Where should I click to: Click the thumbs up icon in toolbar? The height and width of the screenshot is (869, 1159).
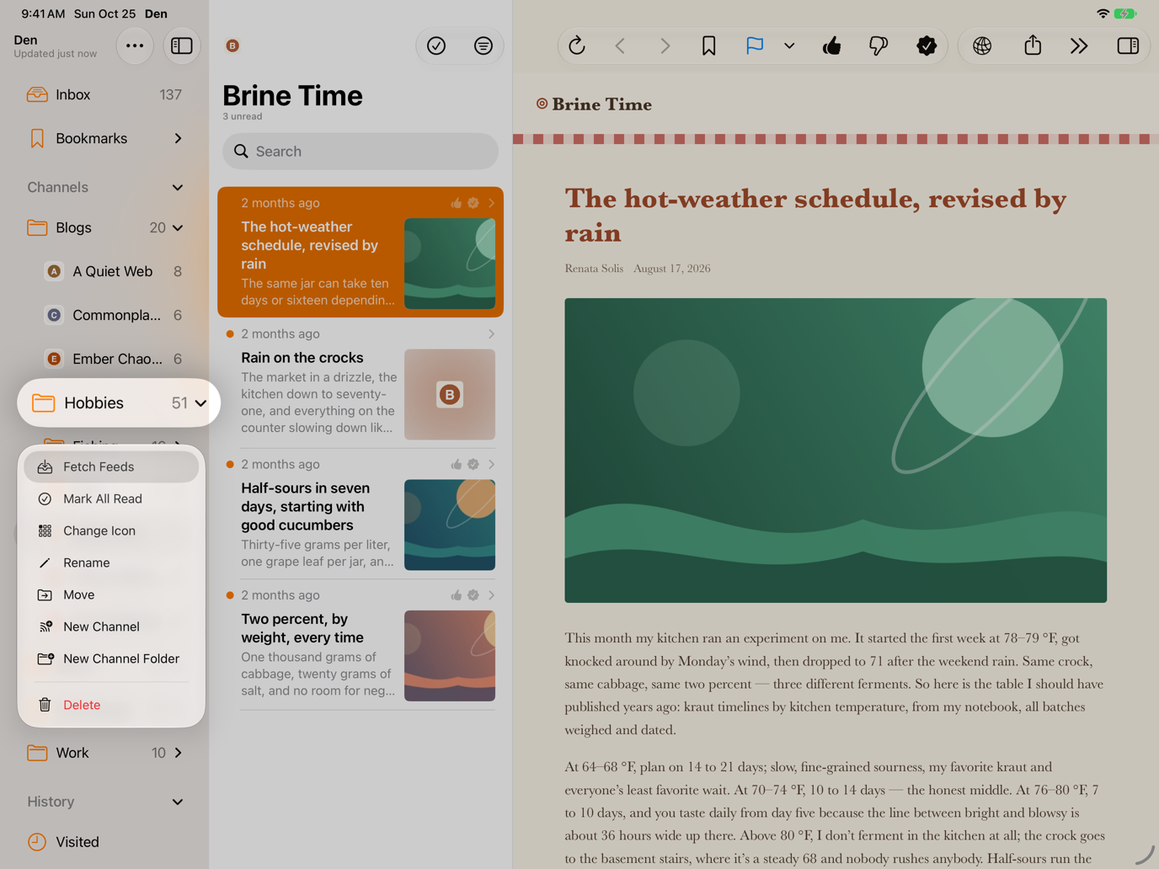pos(832,45)
